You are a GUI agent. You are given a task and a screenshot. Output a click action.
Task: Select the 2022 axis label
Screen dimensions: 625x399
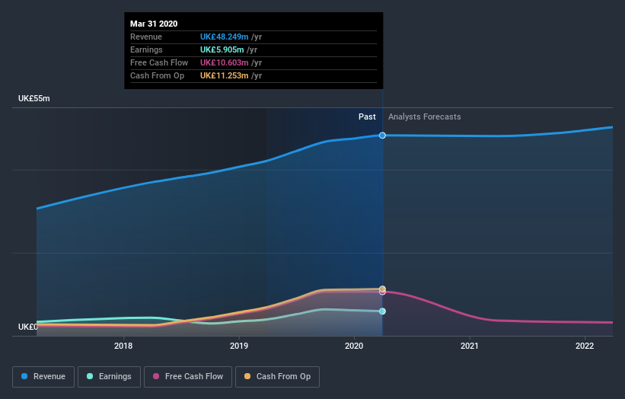tap(585, 346)
